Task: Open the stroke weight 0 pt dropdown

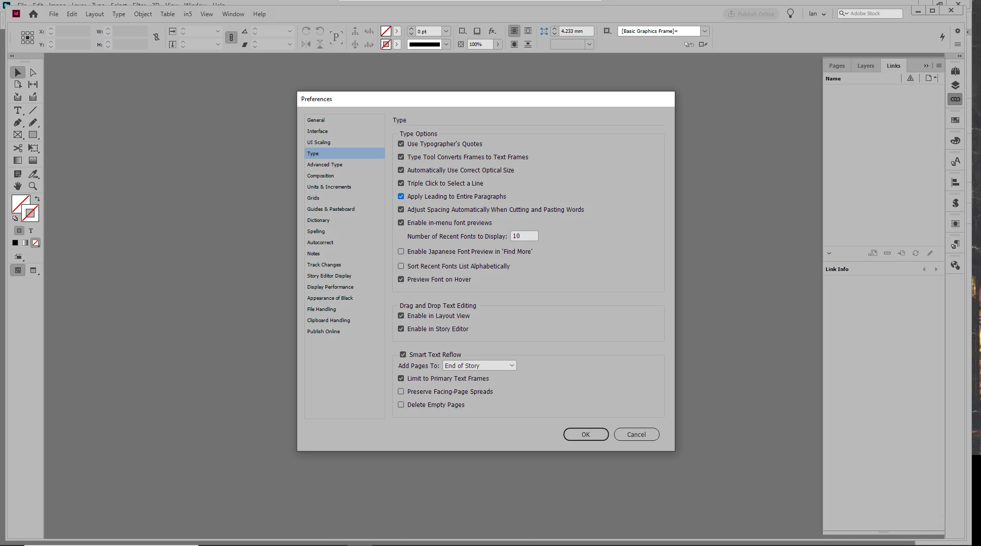Action: click(446, 31)
